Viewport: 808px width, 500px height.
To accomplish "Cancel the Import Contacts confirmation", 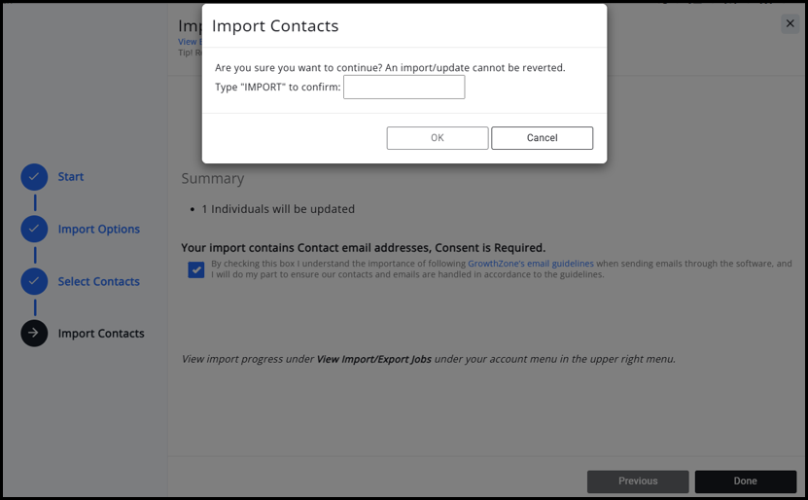I will 542,138.
